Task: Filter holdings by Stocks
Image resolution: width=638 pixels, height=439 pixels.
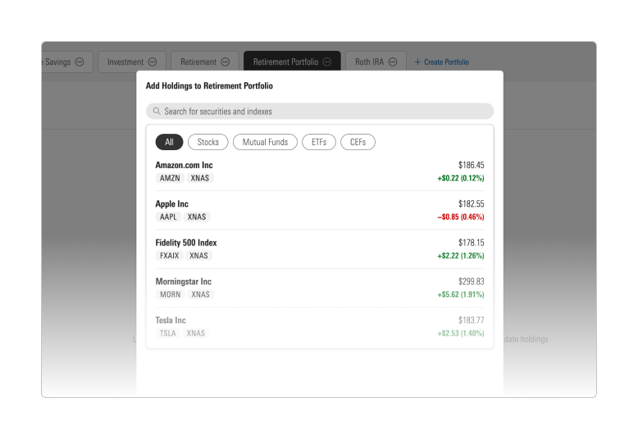Action: click(208, 142)
